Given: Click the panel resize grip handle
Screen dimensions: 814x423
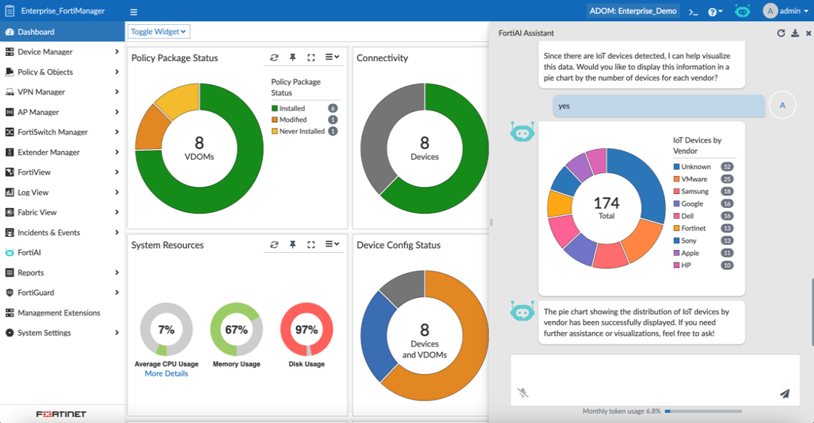Looking at the screenshot, I should tap(491, 222).
